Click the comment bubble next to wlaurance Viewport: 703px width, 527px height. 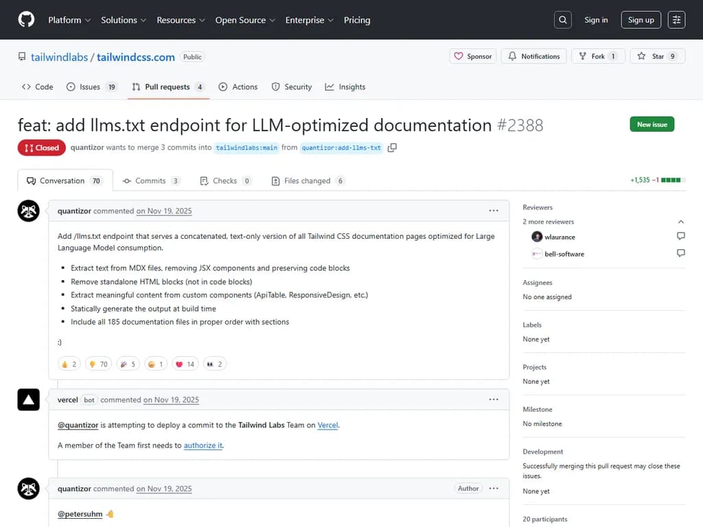pos(680,235)
